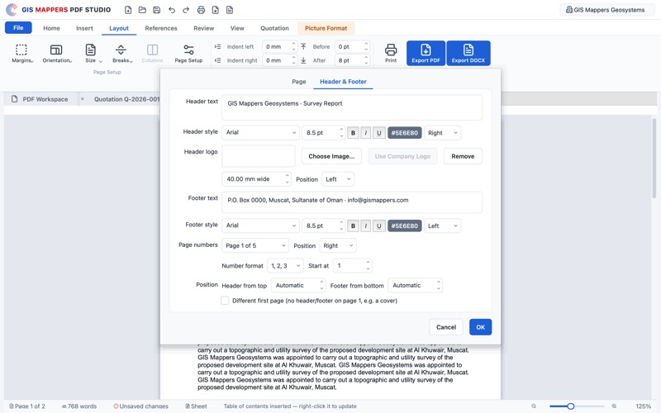This screenshot has height=413, width=661.
Task: Click the blue Export DOCX button
Action: 468,53
